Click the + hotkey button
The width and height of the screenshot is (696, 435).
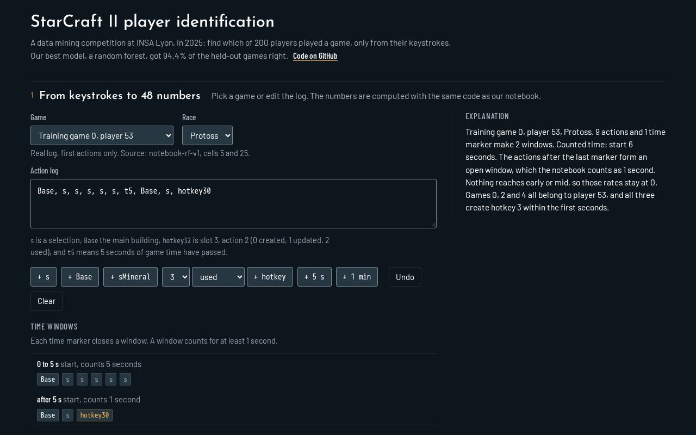[x=270, y=277]
